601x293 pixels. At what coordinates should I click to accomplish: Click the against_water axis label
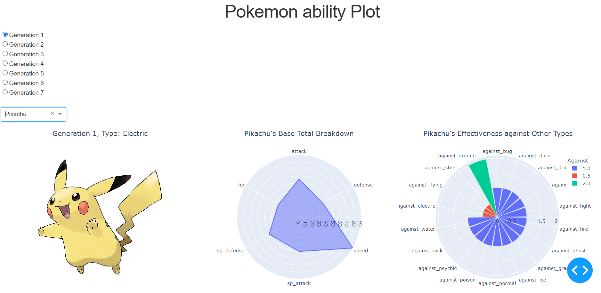(x=418, y=229)
